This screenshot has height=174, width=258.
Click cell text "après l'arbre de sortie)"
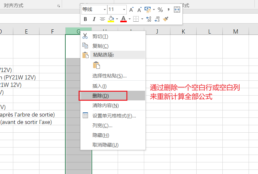click(27, 115)
